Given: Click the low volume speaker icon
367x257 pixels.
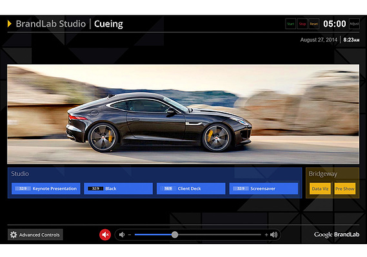Looking at the screenshot, I should tap(122, 234).
